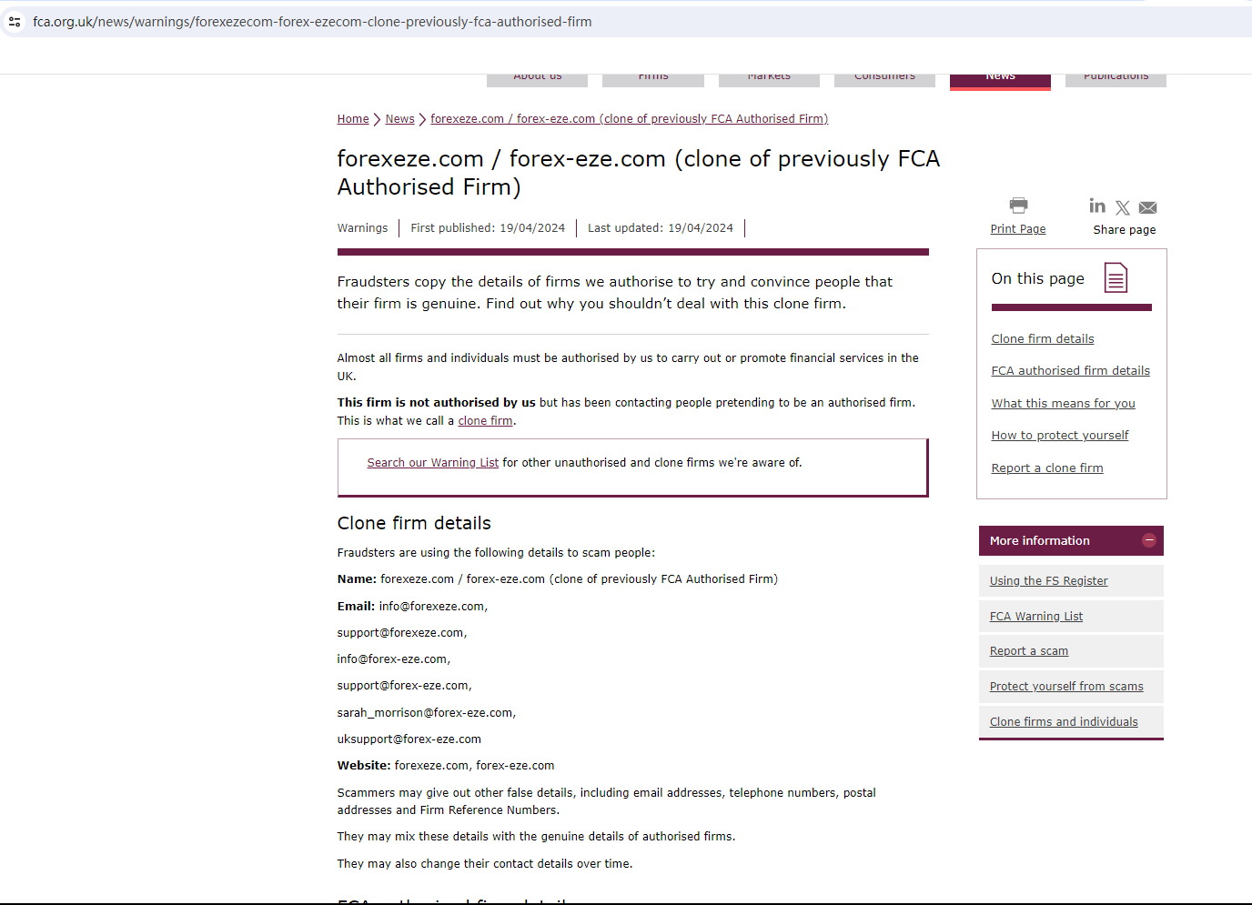Click the 'Print Page' text link

coord(1017,229)
